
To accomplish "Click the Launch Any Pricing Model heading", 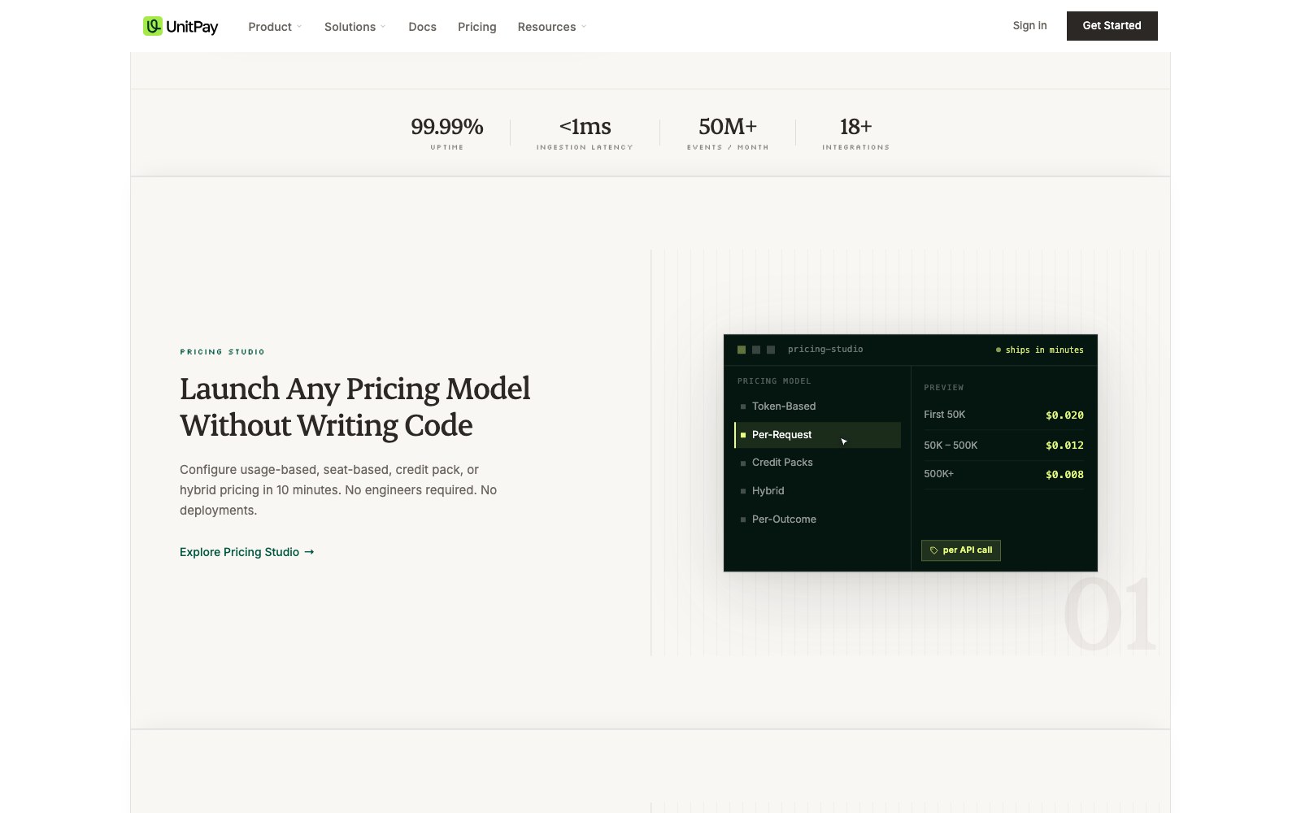I will [x=355, y=406].
